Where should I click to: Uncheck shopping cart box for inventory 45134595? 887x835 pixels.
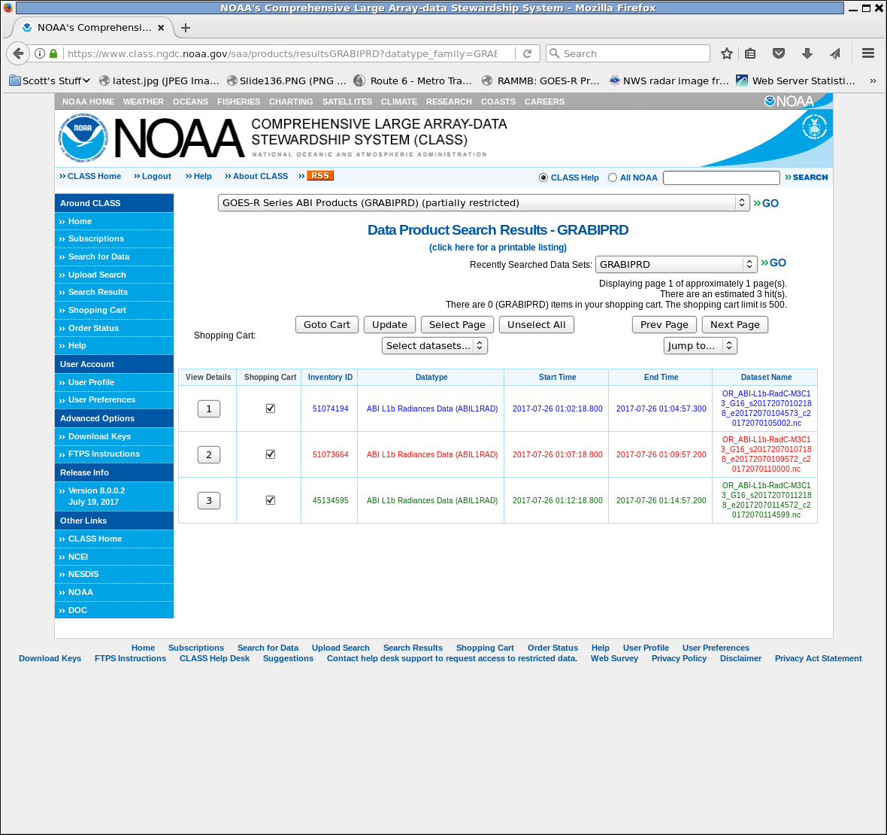pyautogui.click(x=271, y=499)
